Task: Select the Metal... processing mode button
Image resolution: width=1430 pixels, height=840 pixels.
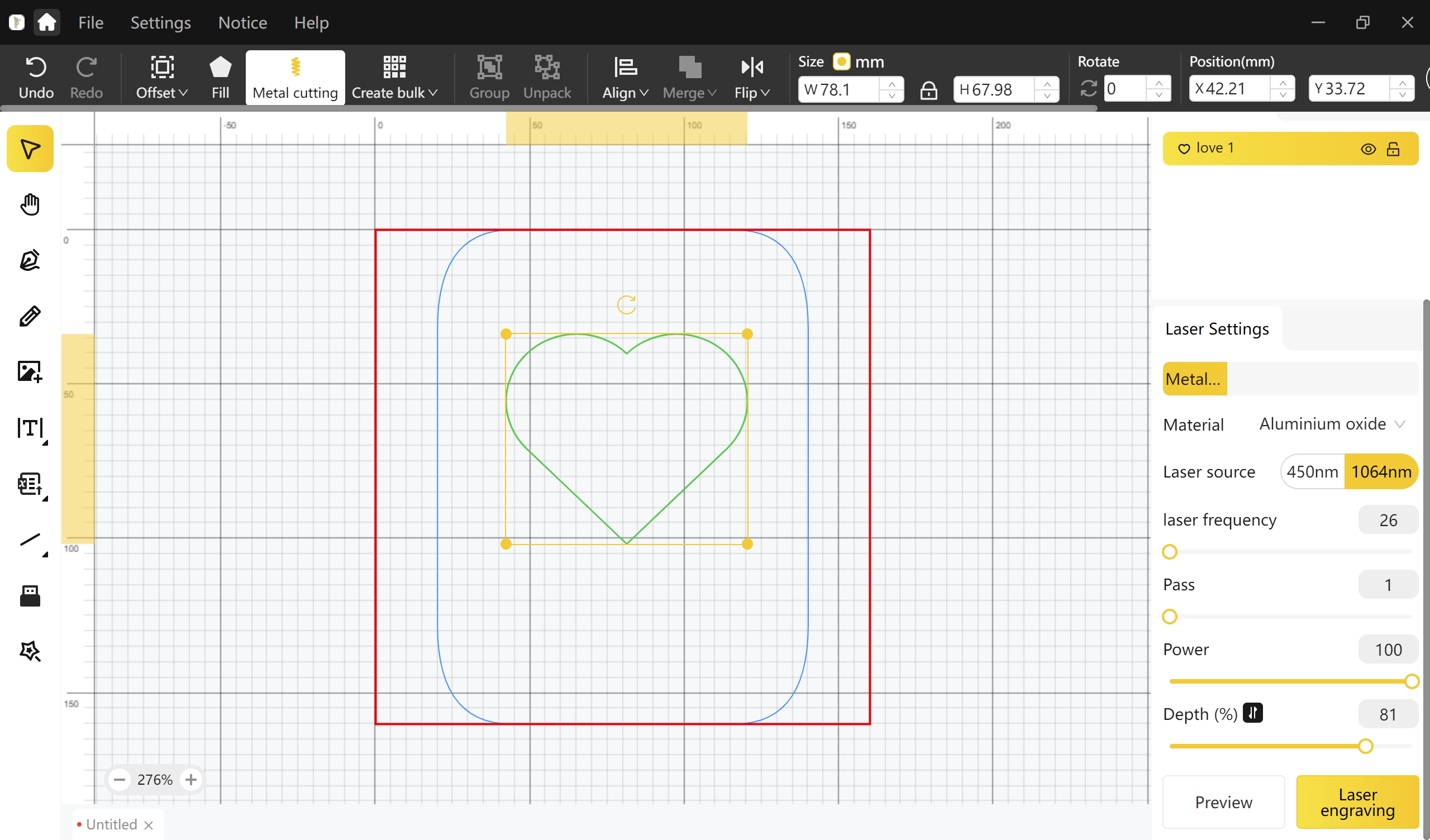Action: click(x=1194, y=379)
